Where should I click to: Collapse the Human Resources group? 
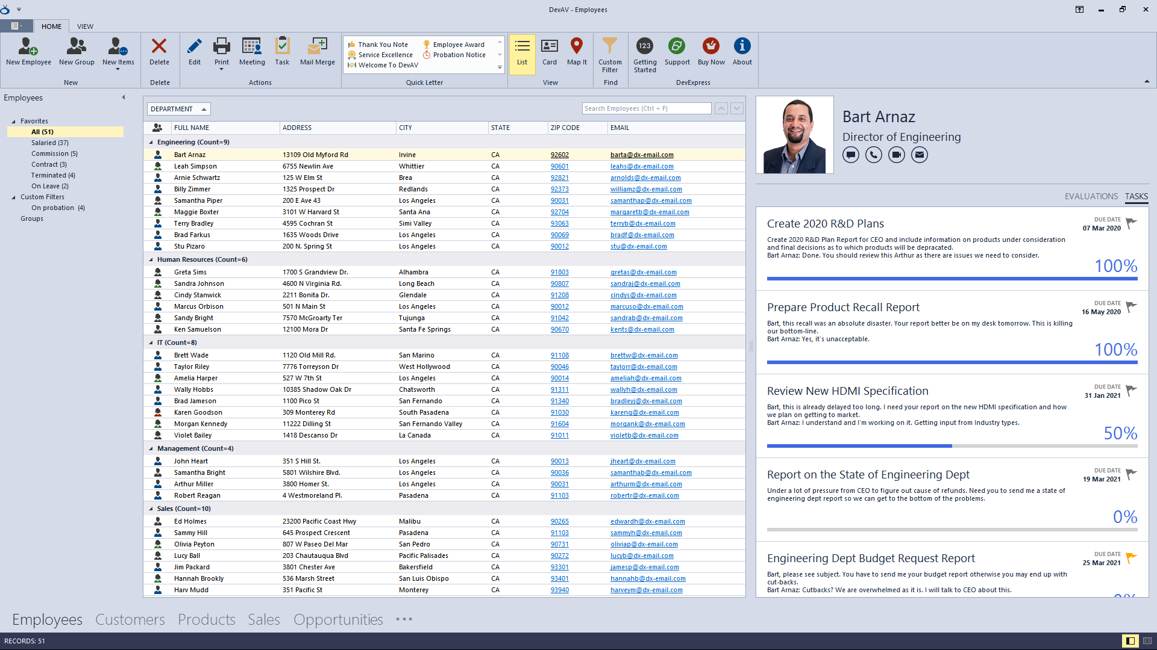151,260
